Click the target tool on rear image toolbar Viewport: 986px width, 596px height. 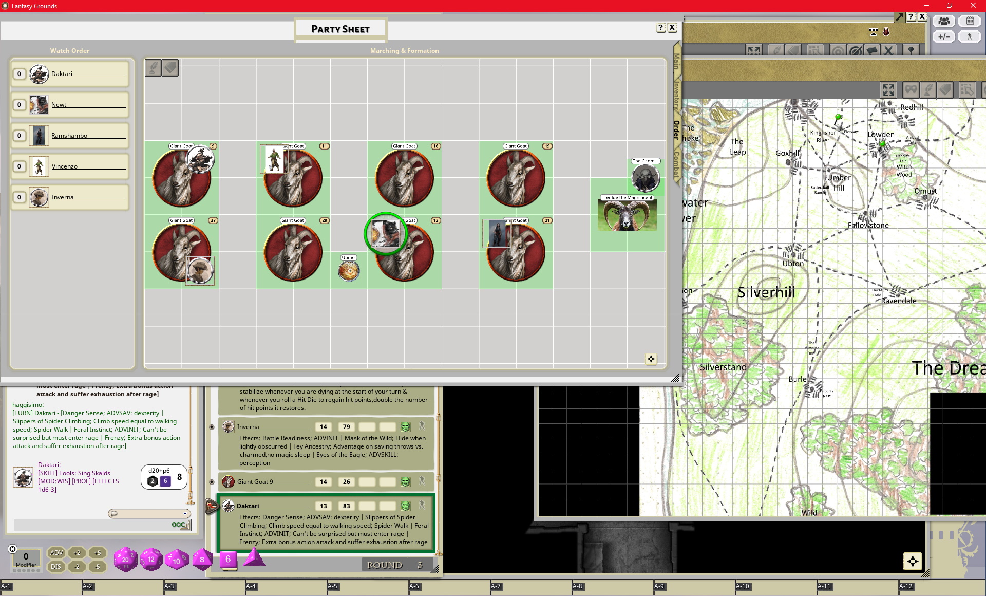coord(838,50)
